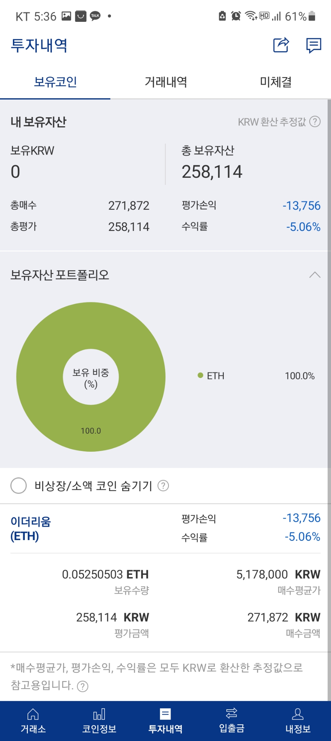Screen dimensions: 331x741
Task: Tap the KakaoTalk notification in status bar
Action: 95,16
